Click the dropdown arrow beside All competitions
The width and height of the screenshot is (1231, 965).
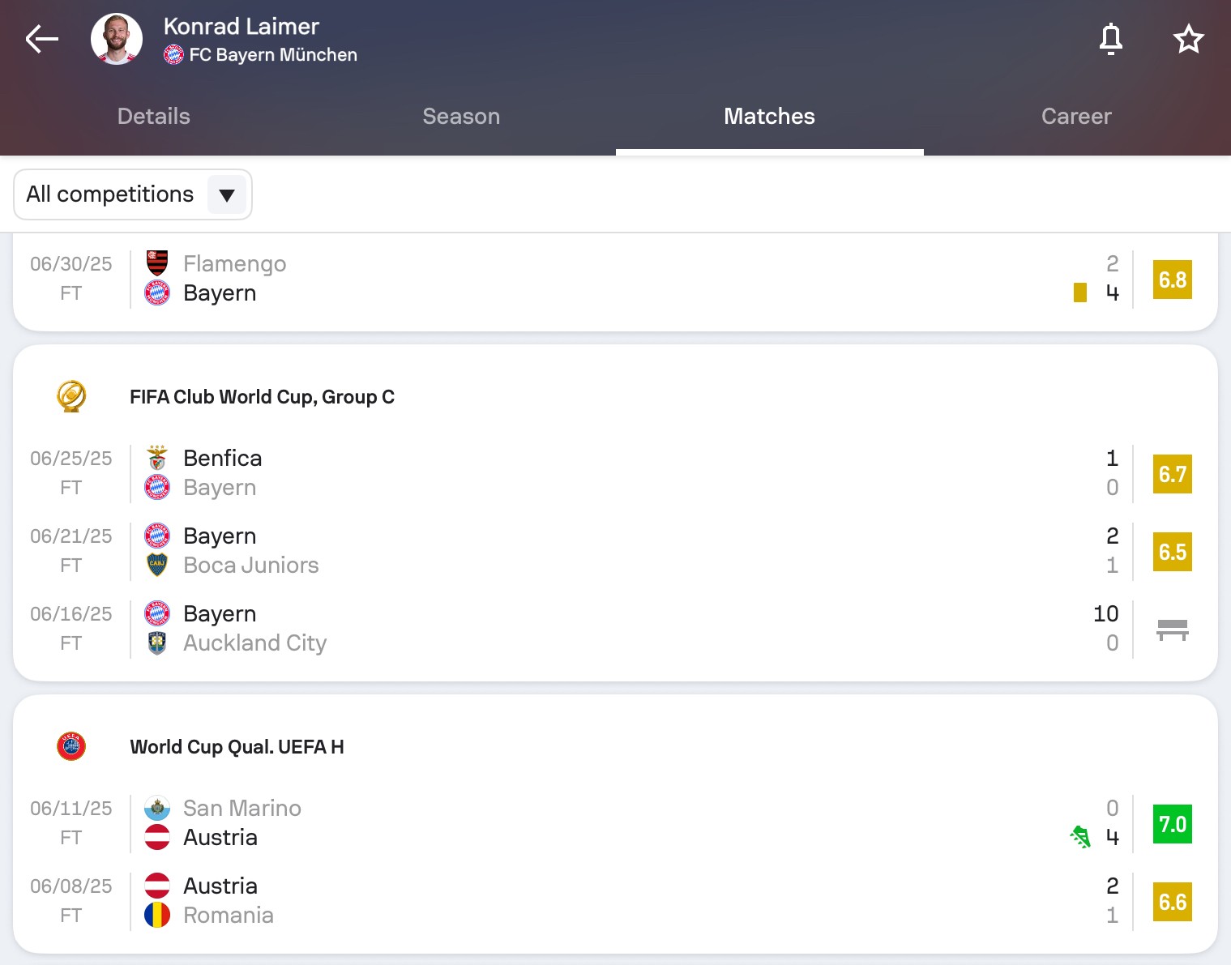click(x=227, y=194)
